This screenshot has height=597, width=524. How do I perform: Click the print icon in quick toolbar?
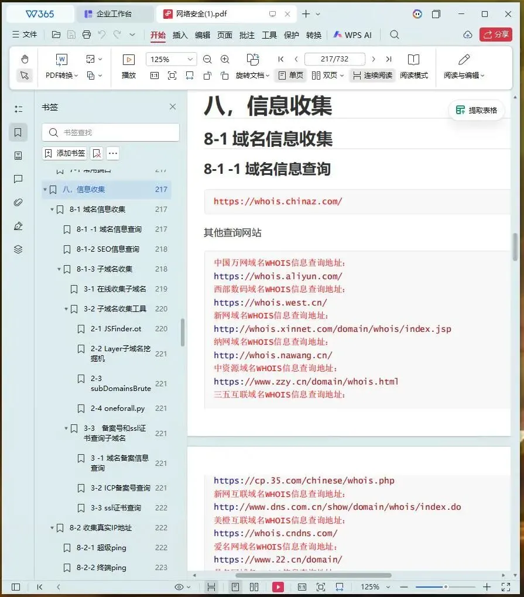(x=87, y=35)
